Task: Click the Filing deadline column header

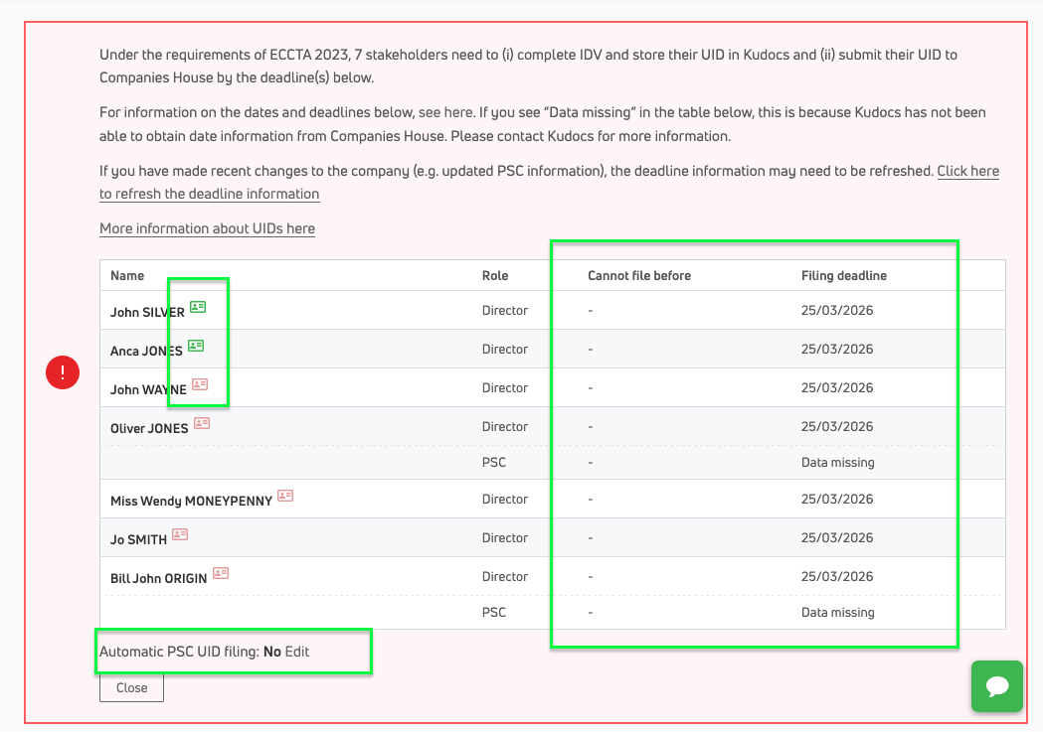Action: (x=843, y=275)
